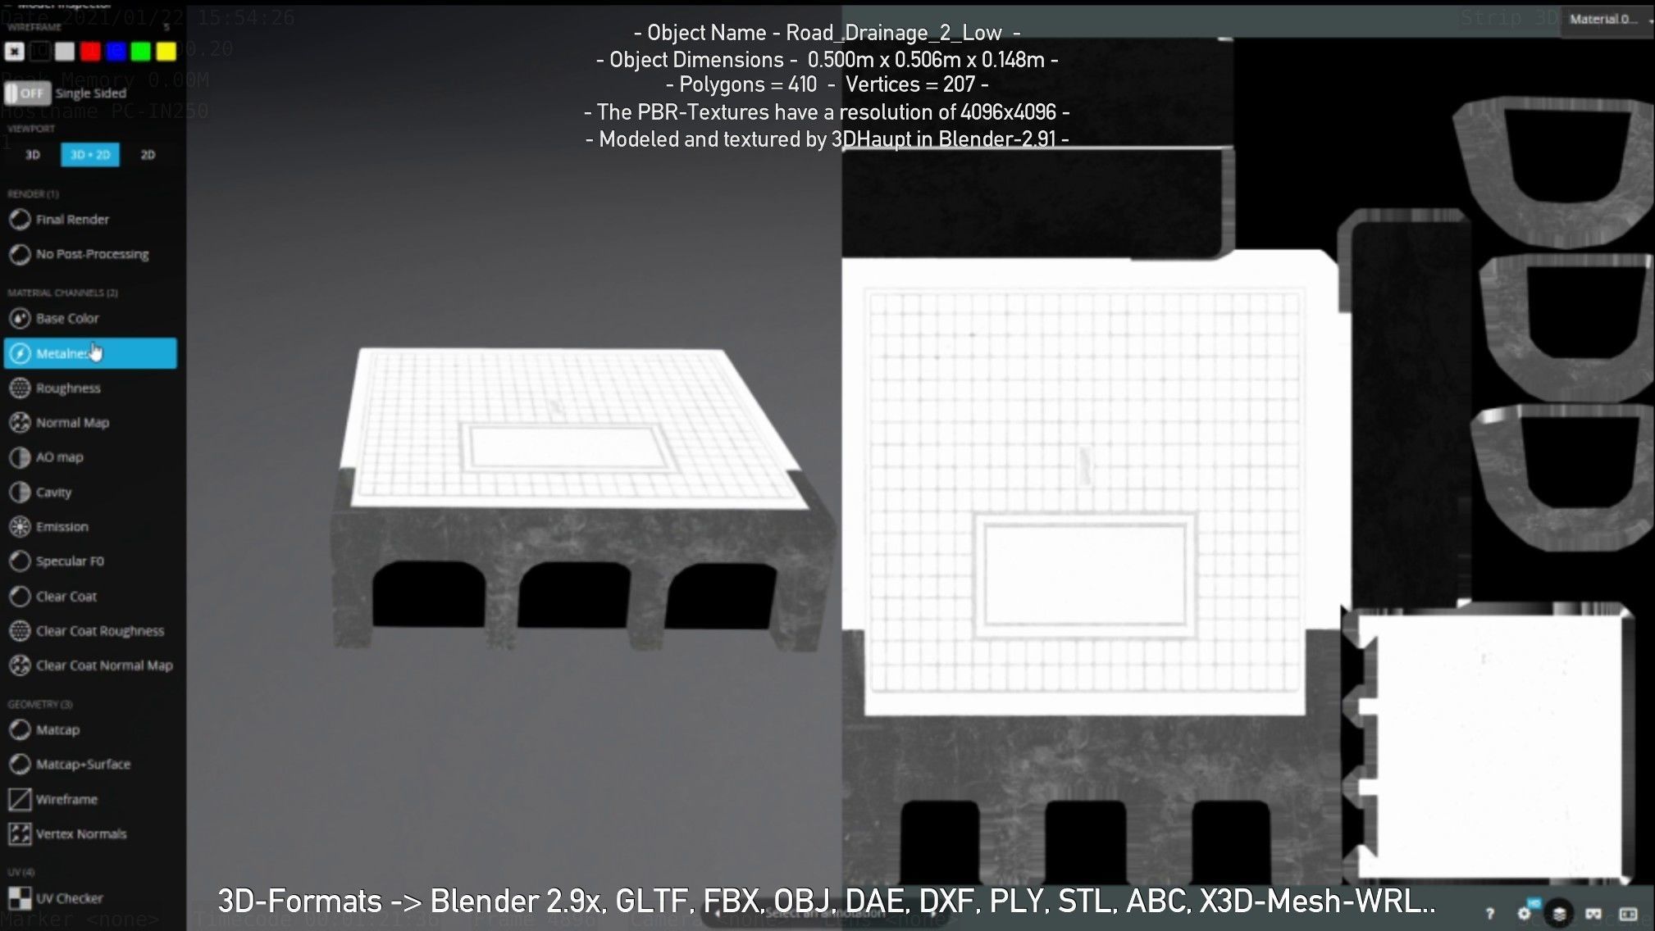Viewport: 1655px width, 931px height.
Task: Click the 'WIREFRAME' section label
Action: (x=34, y=27)
